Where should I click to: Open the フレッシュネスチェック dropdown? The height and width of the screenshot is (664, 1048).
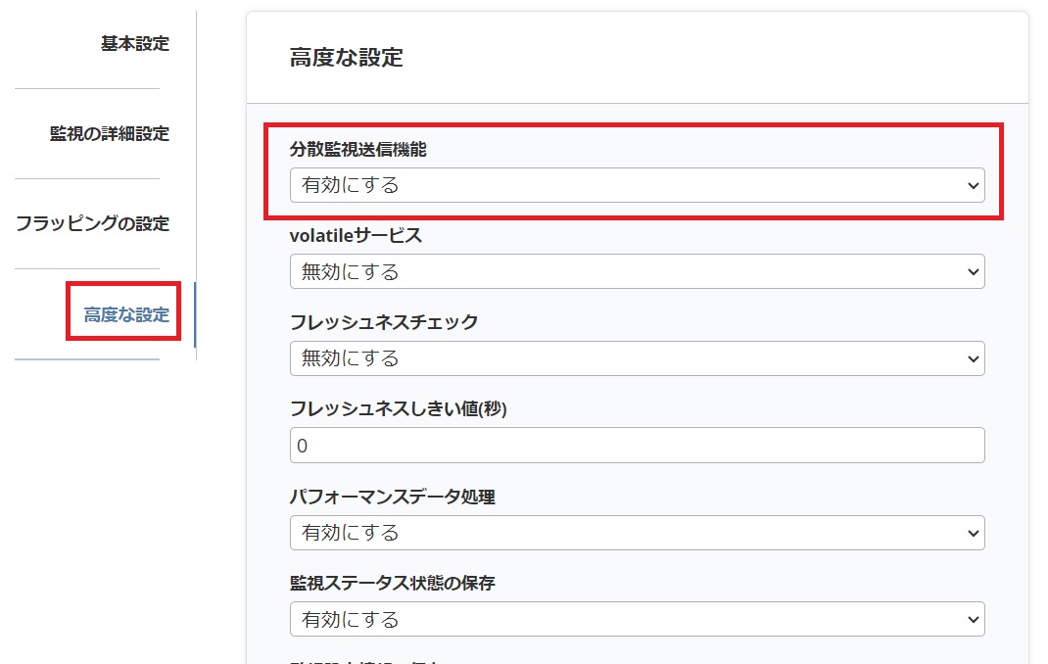click(x=637, y=358)
